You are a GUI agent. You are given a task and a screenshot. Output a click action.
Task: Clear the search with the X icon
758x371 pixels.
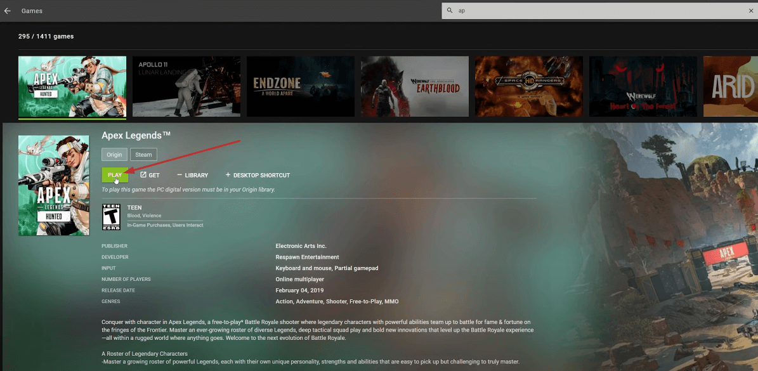point(751,11)
